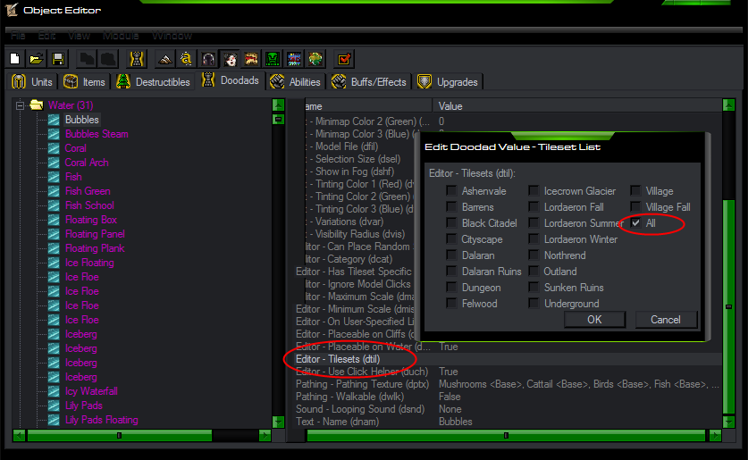Viewport: 748px width, 460px height.
Task: Select the Floating Plank doodad
Action: click(x=95, y=248)
